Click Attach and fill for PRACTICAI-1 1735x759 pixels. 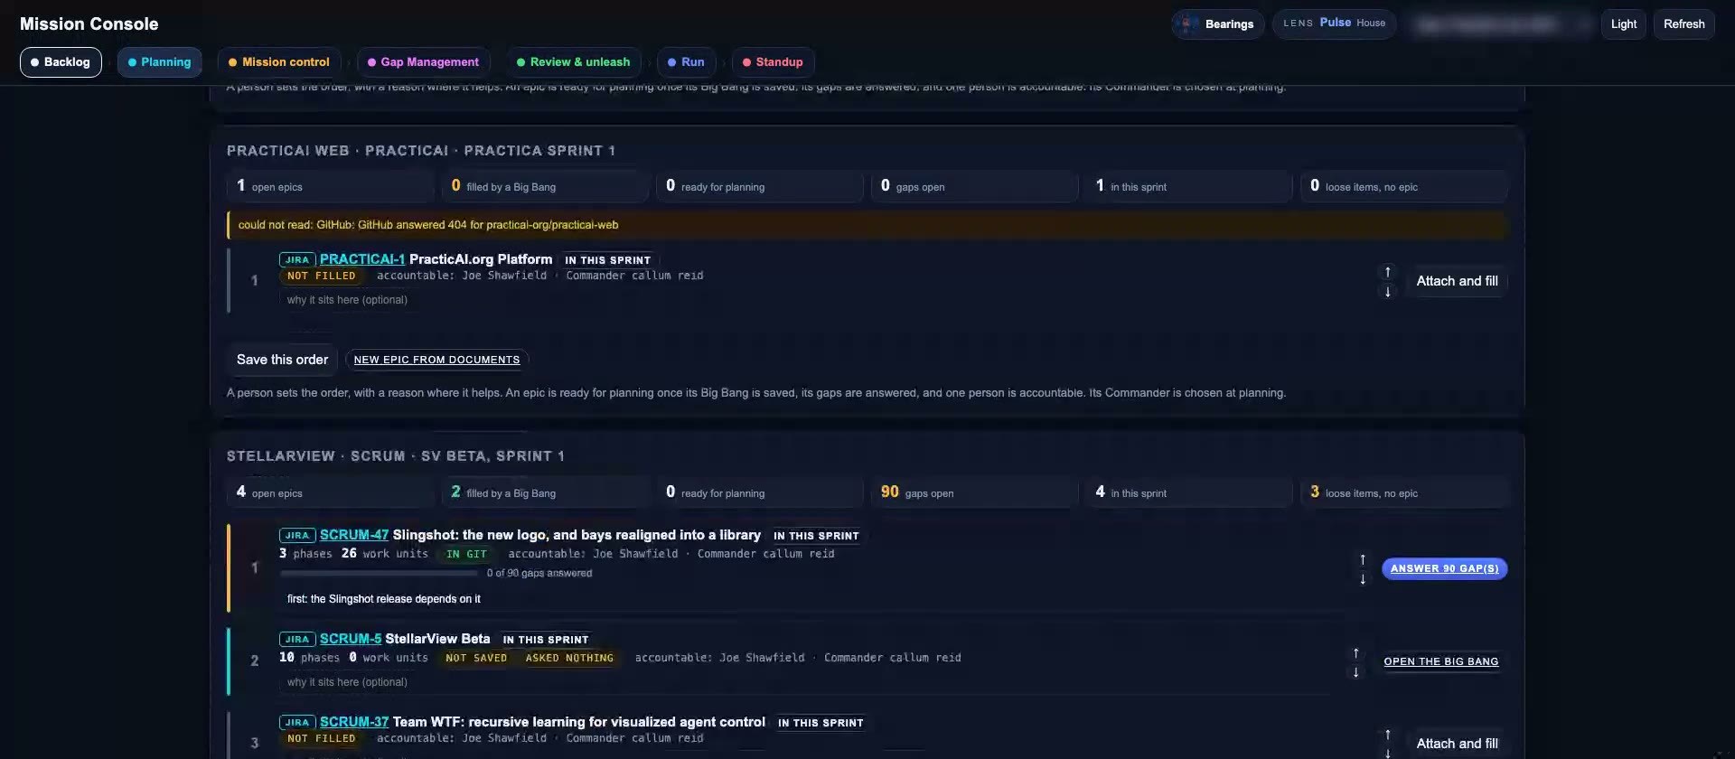pos(1457,281)
